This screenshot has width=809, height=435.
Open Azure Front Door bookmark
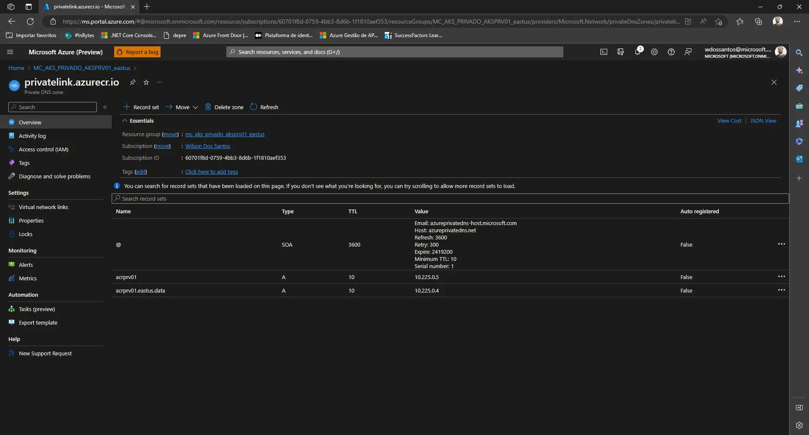(x=221, y=35)
